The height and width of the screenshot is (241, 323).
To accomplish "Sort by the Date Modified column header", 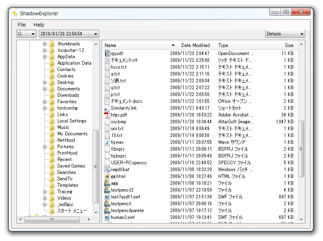I will click(x=191, y=45).
